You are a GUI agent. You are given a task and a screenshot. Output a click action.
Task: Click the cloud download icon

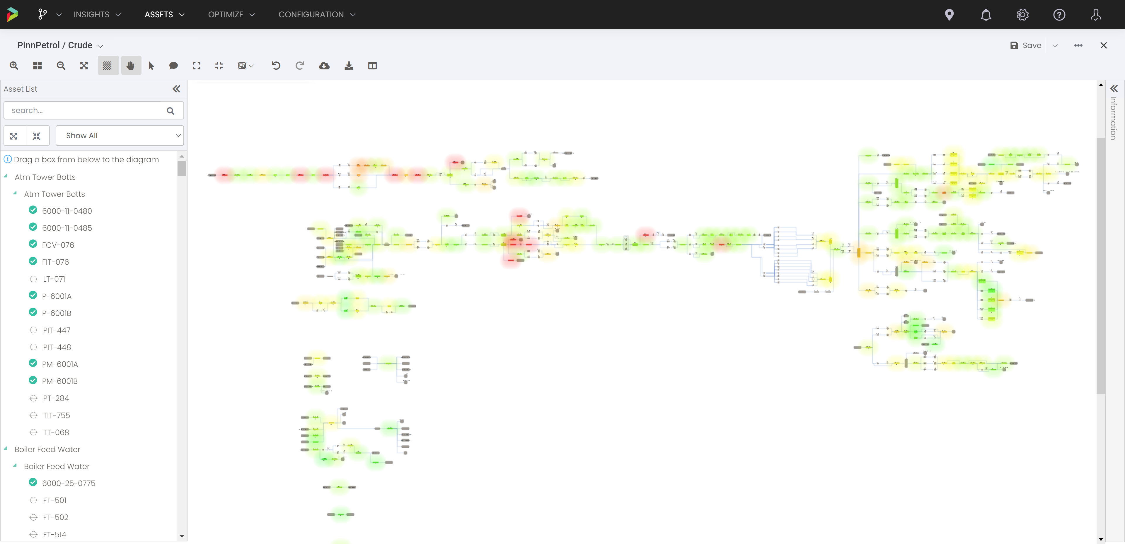pos(325,66)
